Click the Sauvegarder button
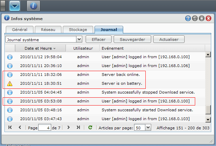This screenshot has height=146, width=216. coord(132,39)
